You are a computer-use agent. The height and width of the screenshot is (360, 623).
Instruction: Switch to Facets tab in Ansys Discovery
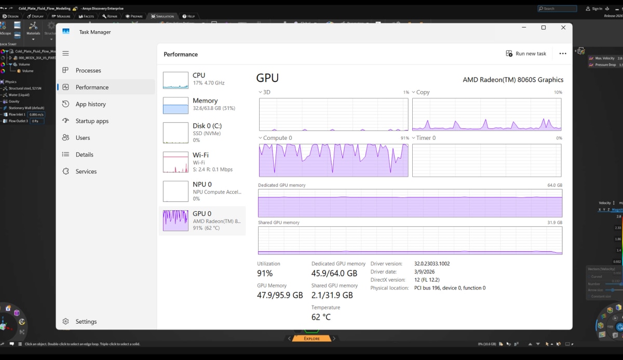[86, 16]
